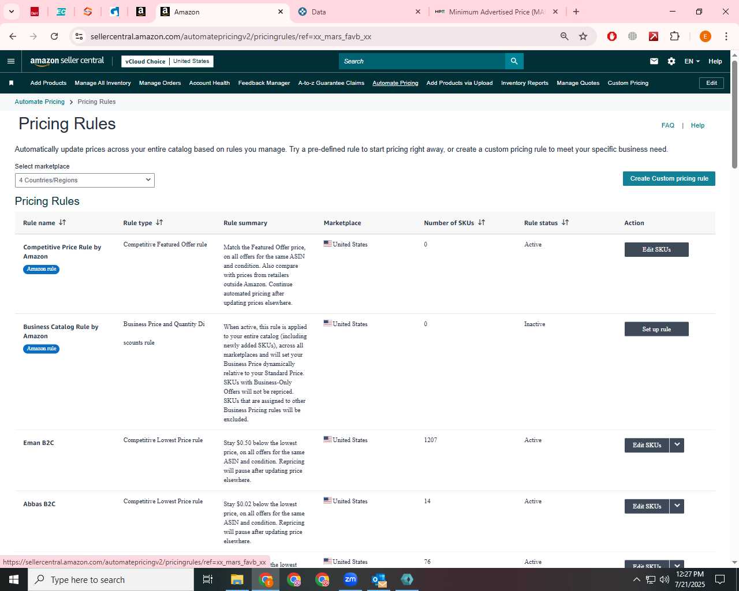Click Windows taskbar search box

coord(111,579)
